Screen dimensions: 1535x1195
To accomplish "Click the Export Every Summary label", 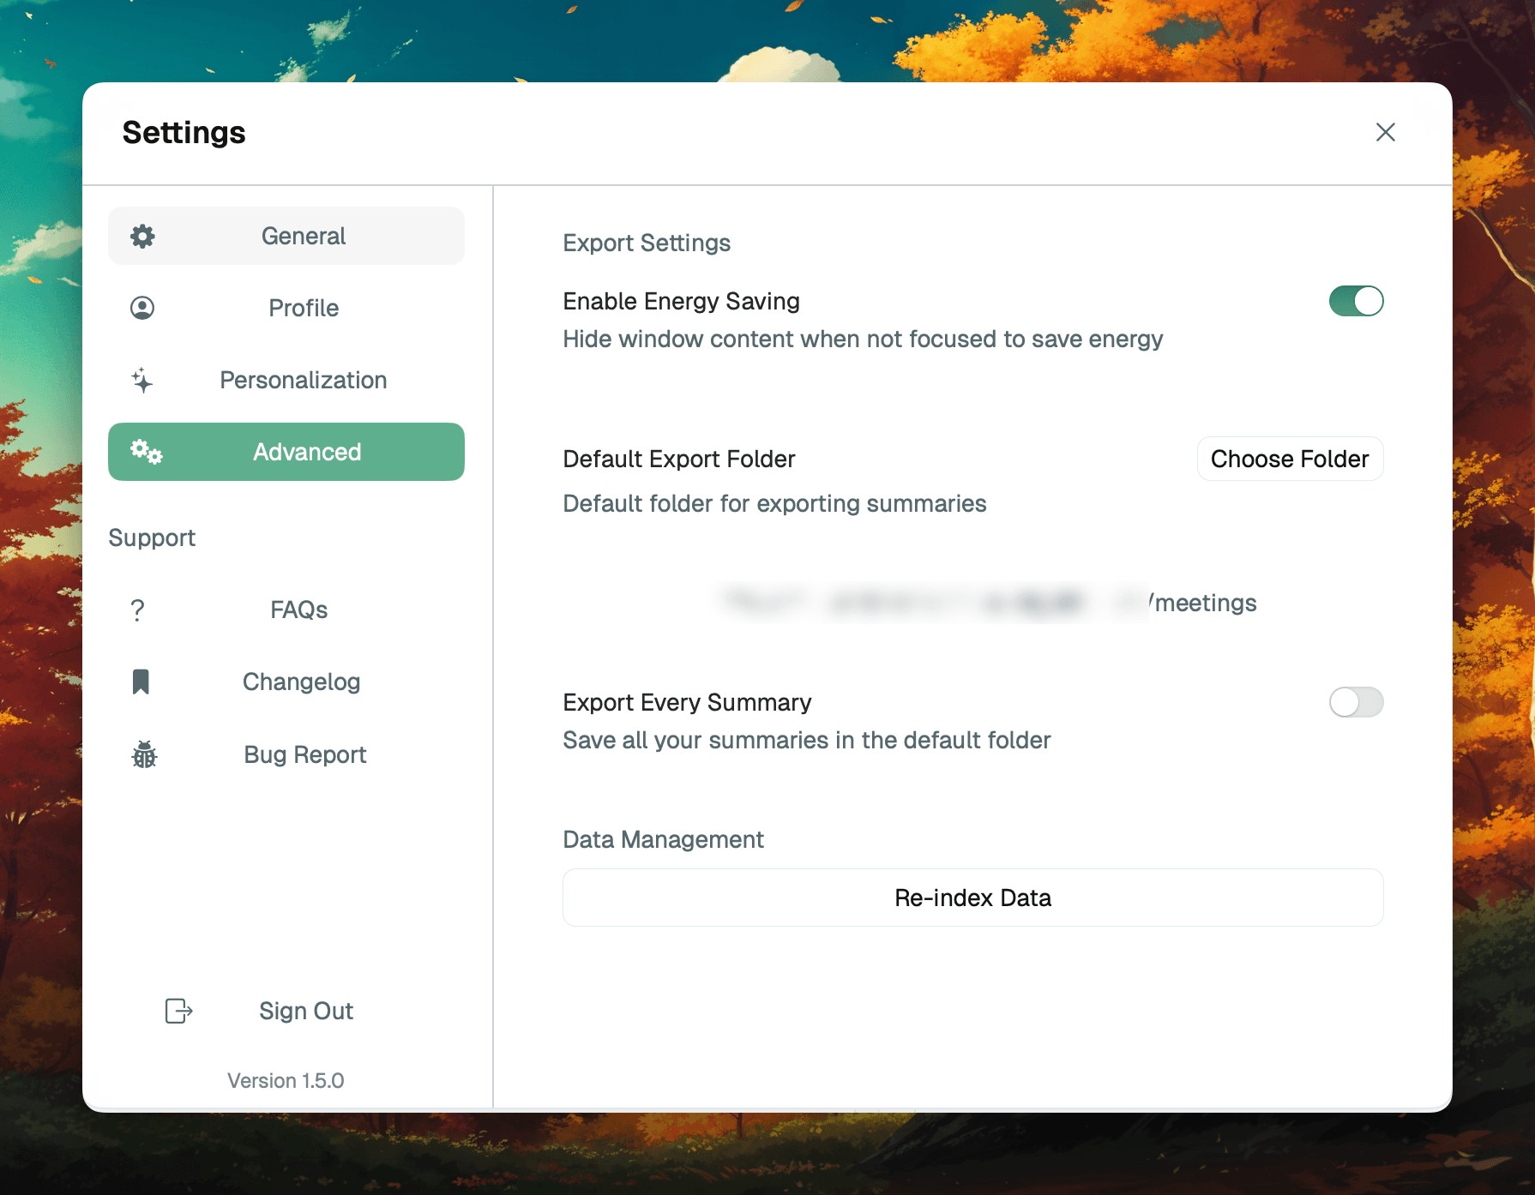I will pyautogui.click(x=687, y=702).
